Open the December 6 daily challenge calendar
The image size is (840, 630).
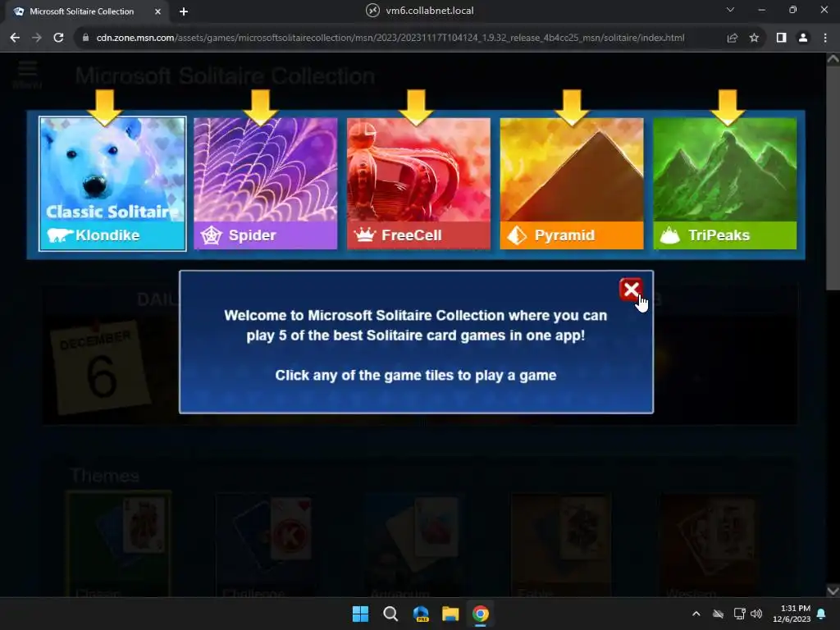(x=99, y=368)
